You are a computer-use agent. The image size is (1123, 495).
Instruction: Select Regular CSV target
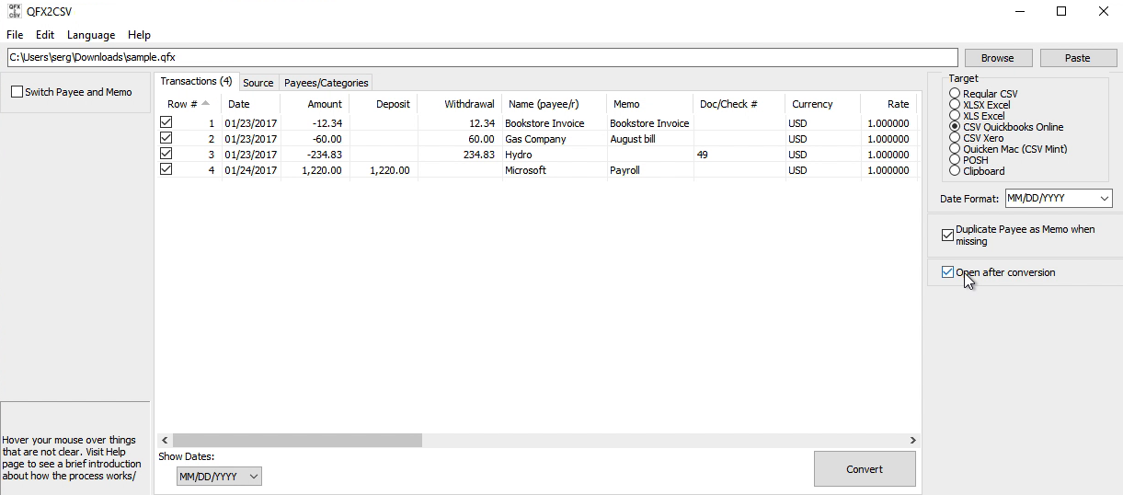[955, 94]
